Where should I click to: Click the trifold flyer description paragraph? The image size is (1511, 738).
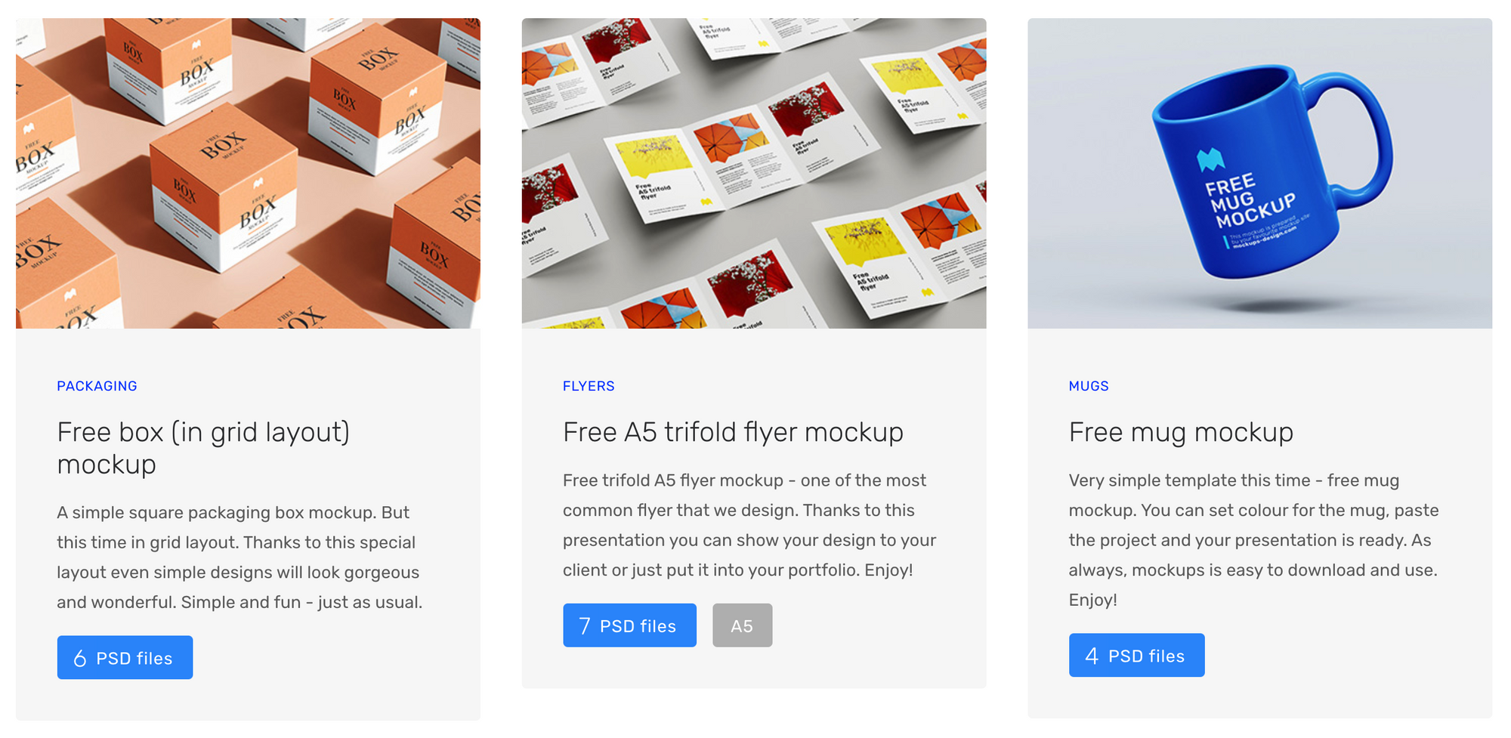point(749,525)
